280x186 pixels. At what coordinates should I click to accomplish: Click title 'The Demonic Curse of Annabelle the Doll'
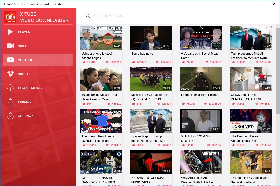pos(246,139)
